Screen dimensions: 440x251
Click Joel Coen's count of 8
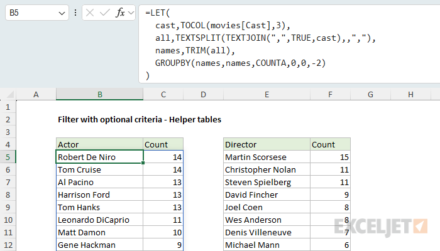tap(330, 207)
